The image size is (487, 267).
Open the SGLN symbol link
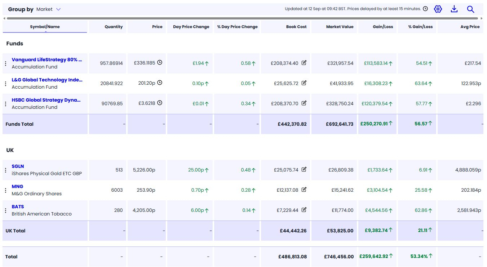coord(18,166)
